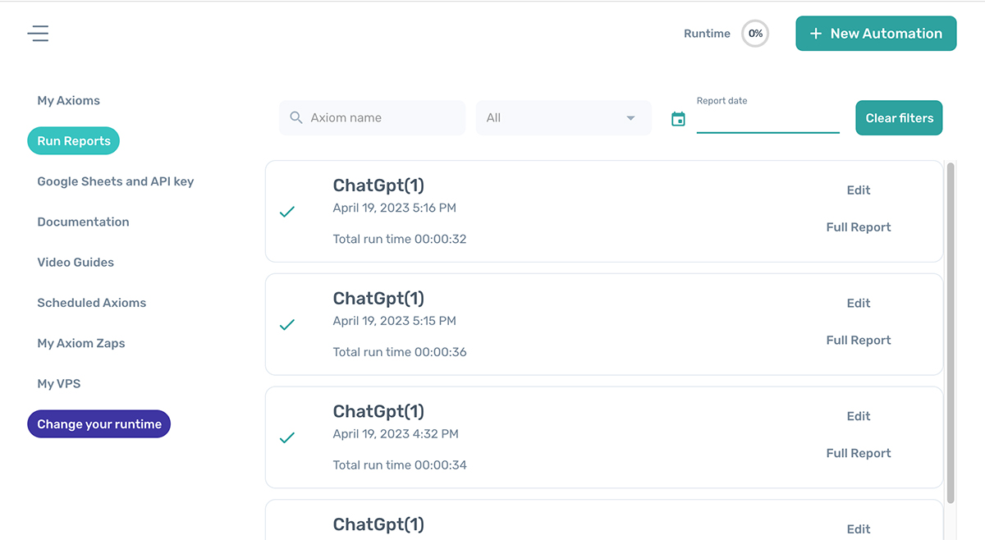Screen dimensions: 985x540
Task: Click the runtime 0% circle indicator
Action: coord(755,34)
